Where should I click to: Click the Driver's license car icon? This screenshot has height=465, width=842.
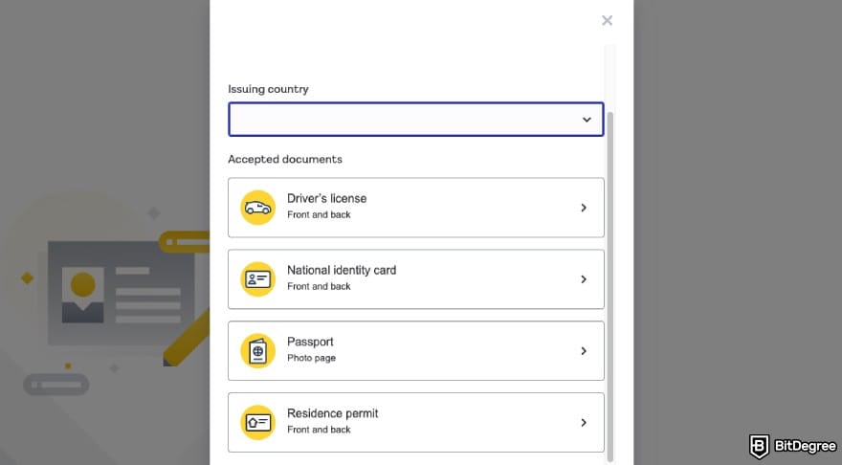tap(257, 208)
